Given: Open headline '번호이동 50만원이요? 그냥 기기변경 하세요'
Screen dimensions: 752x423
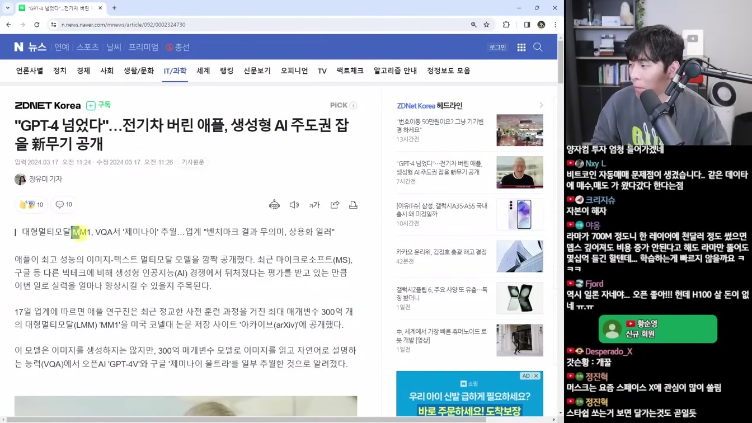Looking at the screenshot, I should [x=440, y=125].
